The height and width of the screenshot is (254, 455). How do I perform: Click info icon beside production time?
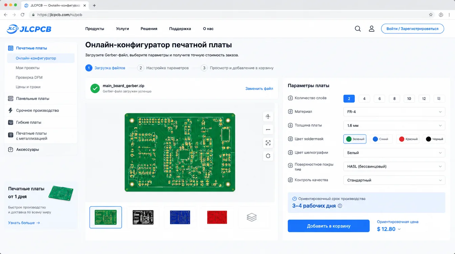pos(340,206)
